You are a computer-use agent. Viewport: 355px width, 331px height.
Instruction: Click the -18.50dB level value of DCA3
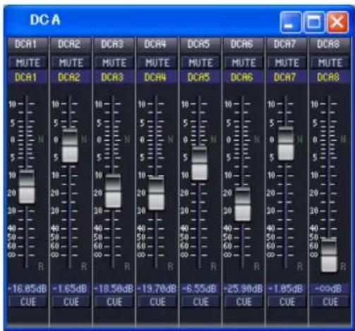(x=114, y=289)
